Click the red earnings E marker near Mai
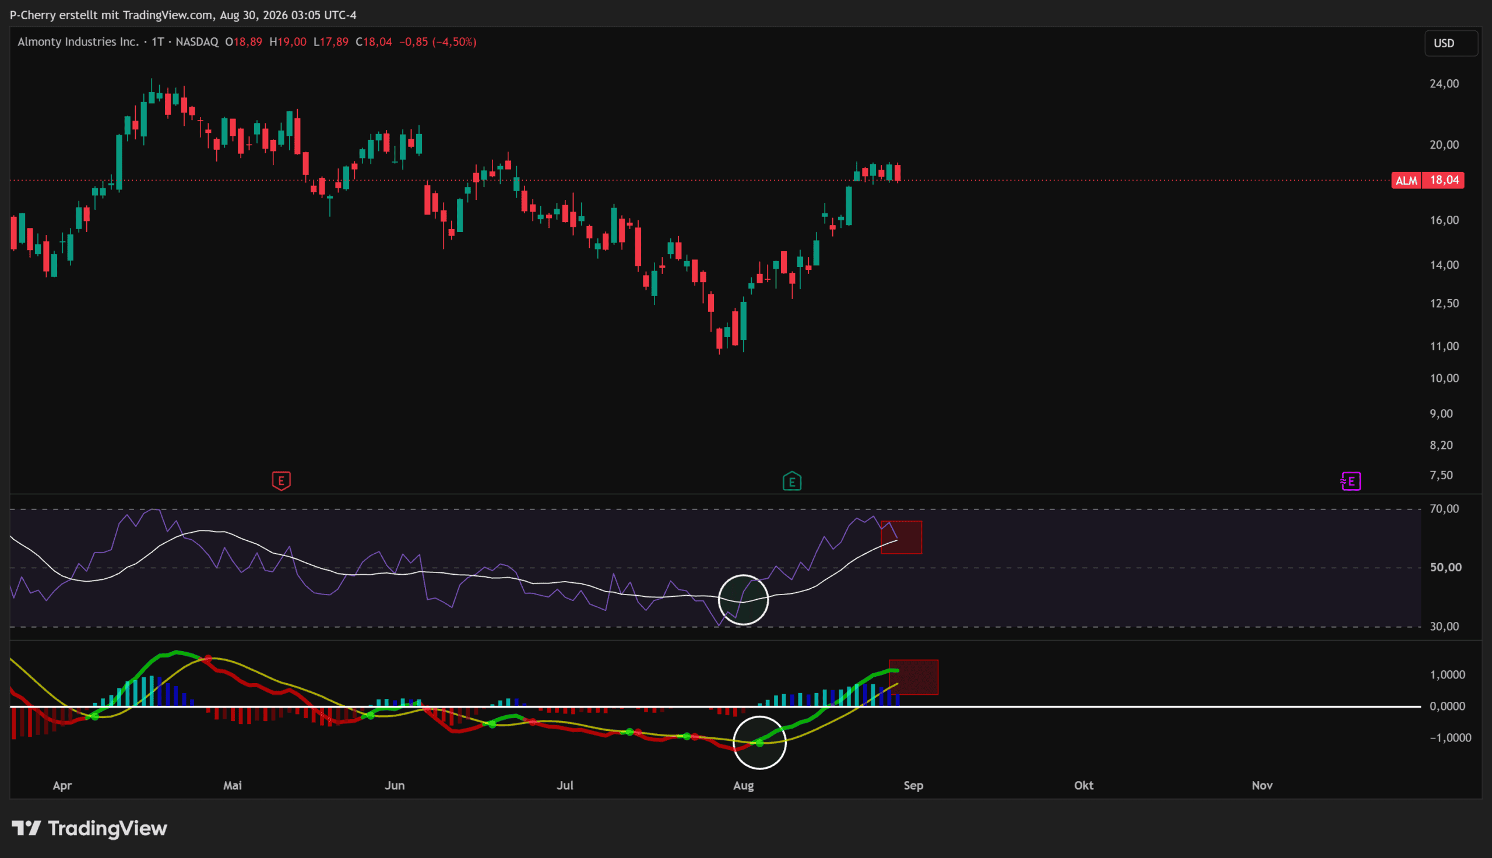This screenshot has height=858, width=1492. (x=281, y=481)
